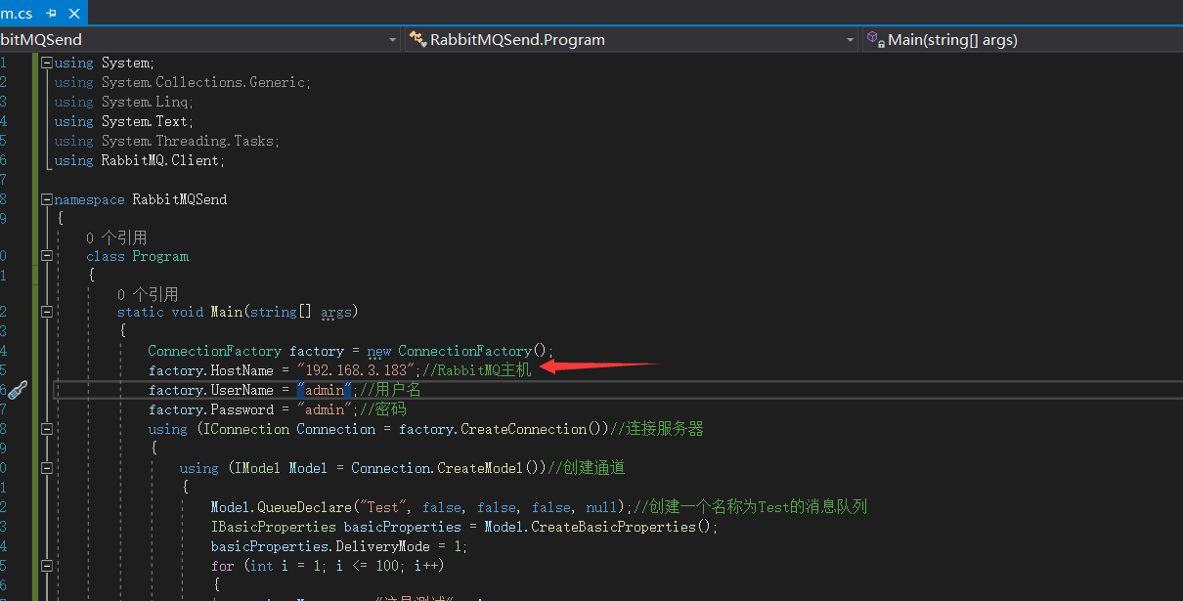
Task: Click the '//用户名' comment
Action: (390, 390)
